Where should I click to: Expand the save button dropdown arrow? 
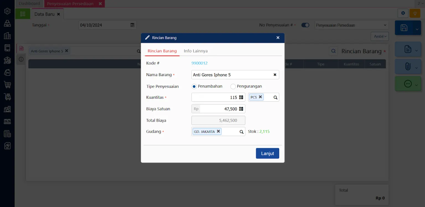point(417,28)
